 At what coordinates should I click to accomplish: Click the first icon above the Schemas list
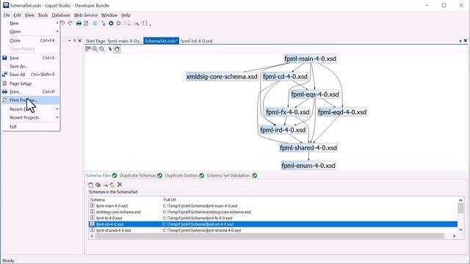pos(90,185)
